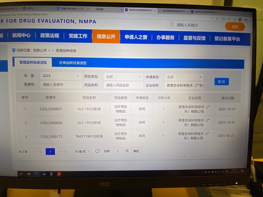Switch to 香雪生命科学技术 browser tab
The image size is (263, 197).
point(72,8)
